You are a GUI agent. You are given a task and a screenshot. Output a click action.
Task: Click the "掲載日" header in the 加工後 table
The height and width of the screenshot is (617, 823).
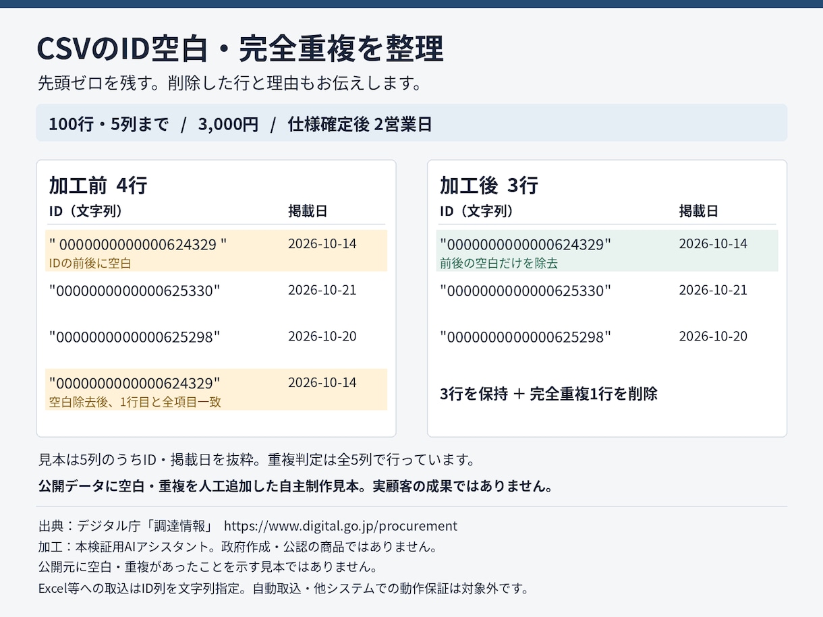point(698,211)
